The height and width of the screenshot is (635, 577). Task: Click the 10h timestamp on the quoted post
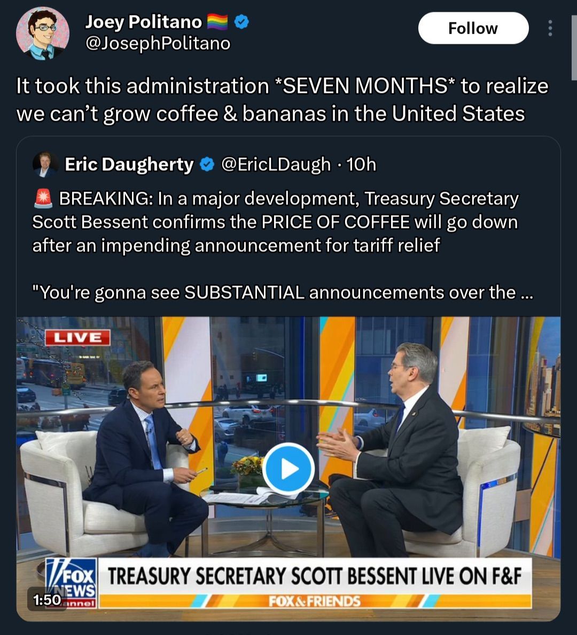click(361, 164)
